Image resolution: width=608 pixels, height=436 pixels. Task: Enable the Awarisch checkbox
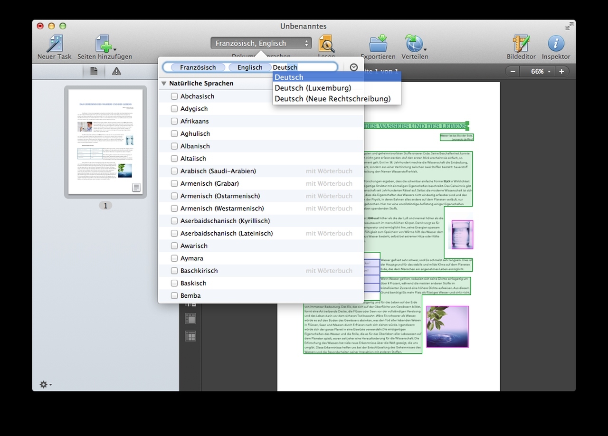(x=174, y=246)
